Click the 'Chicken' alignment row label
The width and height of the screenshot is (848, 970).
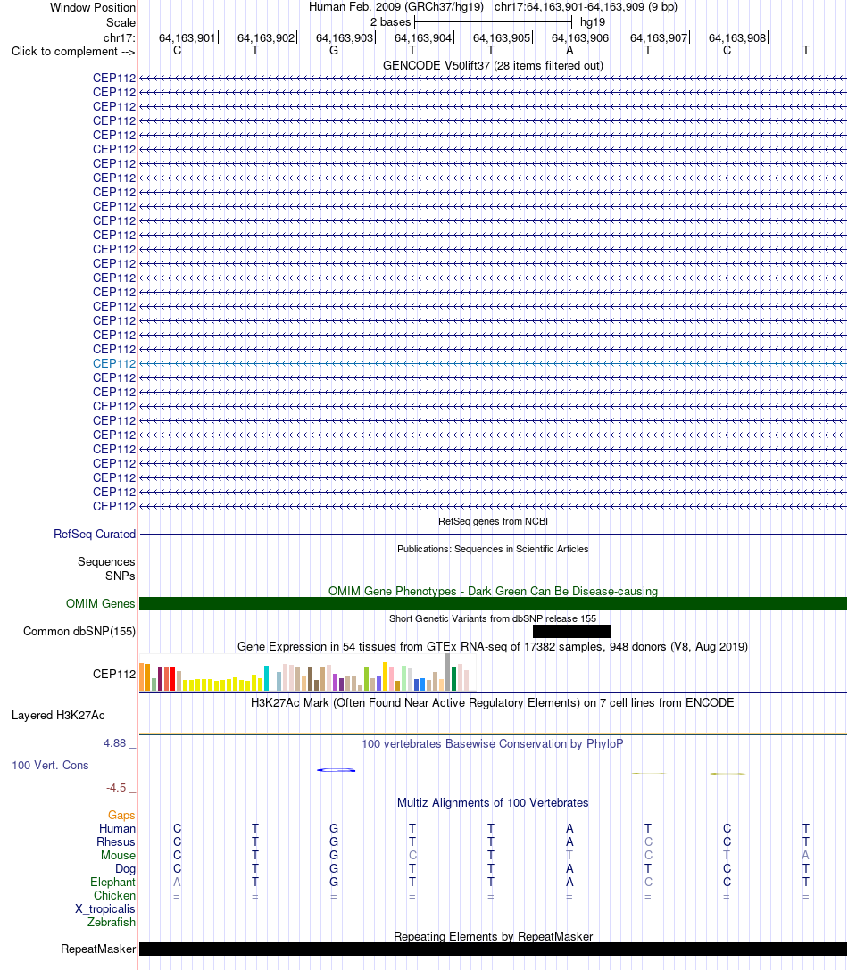pyautogui.click(x=114, y=896)
